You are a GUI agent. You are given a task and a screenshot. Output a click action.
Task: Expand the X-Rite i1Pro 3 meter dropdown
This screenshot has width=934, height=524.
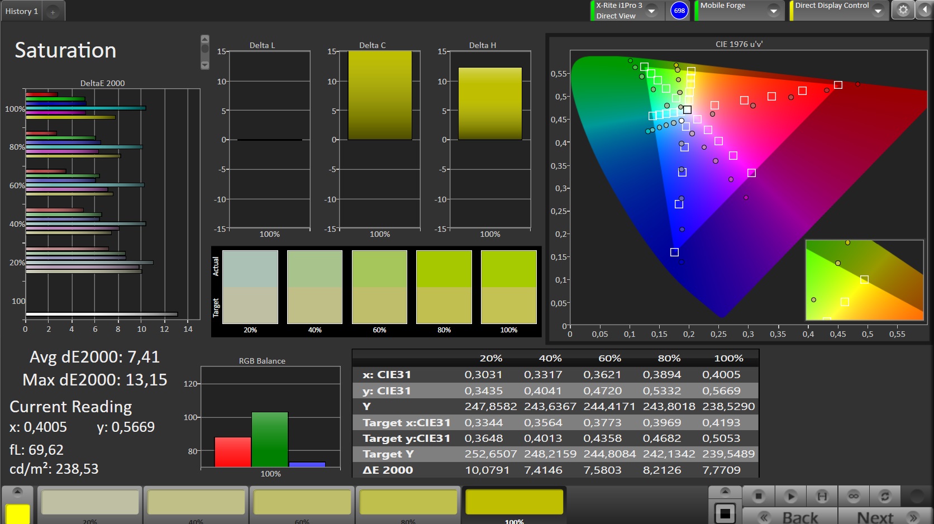click(x=651, y=11)
